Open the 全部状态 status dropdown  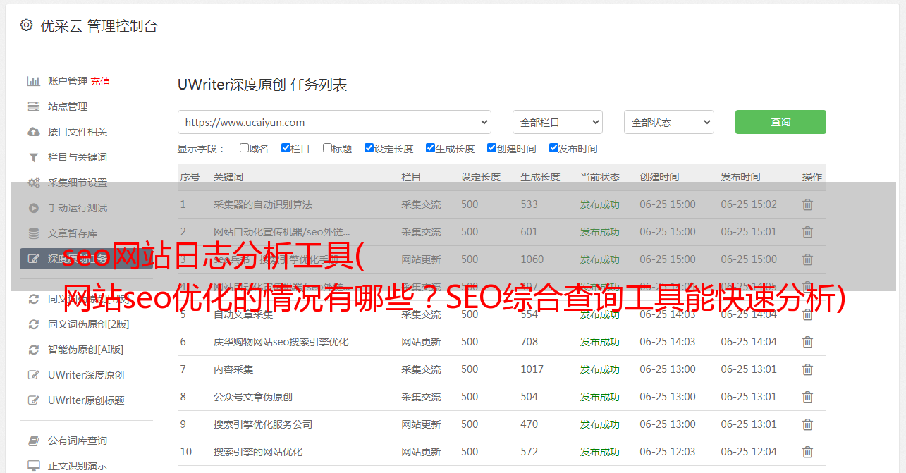coord(669,122)
